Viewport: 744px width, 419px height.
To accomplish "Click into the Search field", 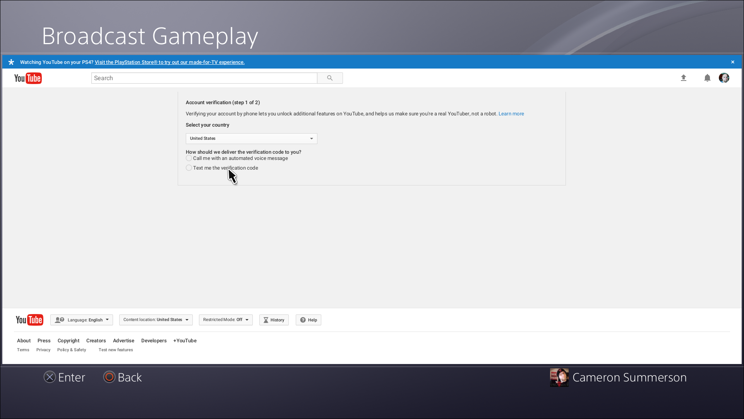I will [204, 78].
